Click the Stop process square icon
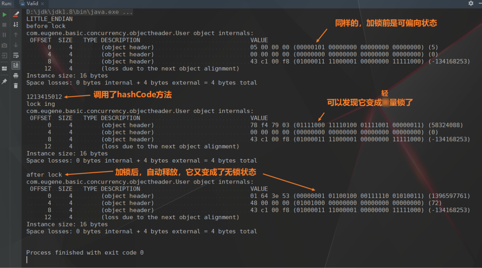Image resolution: width=482 pixels, height=268 pixels. (x=5, y=25)
